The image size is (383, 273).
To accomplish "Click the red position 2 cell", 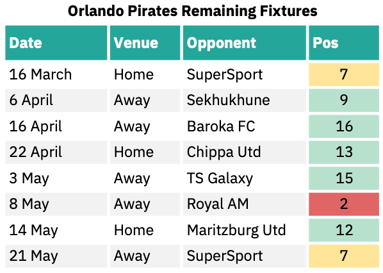I will tap(344, 204).
